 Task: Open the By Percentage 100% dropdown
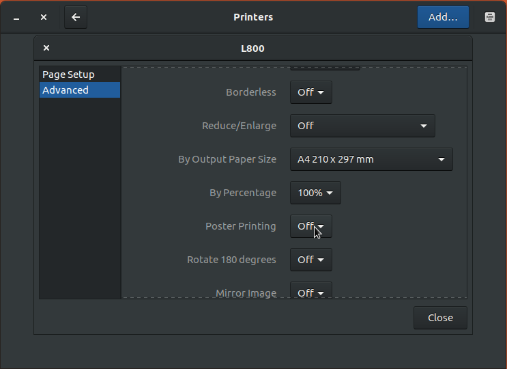click(x=315, y=193)
